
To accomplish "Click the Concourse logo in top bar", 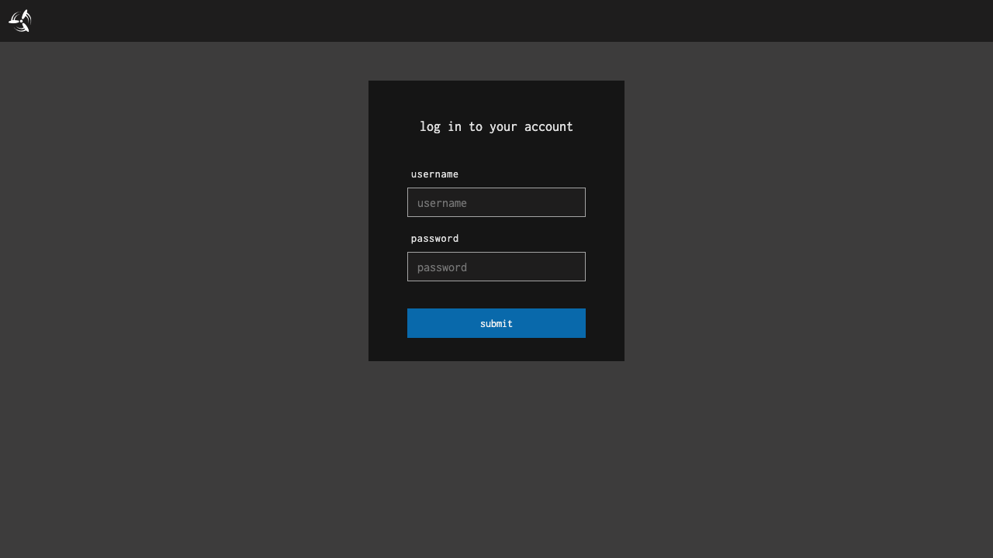I will [20, 21].
